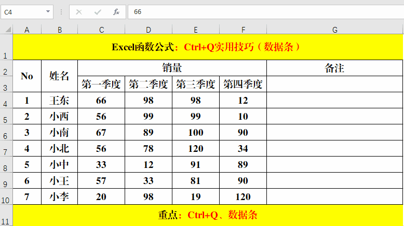
Task: Click the 备注 header cell
Action: tap(335, 68)
